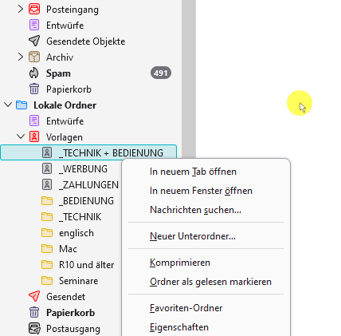
Task: Click the Archiv box icon
Action: 34,57
